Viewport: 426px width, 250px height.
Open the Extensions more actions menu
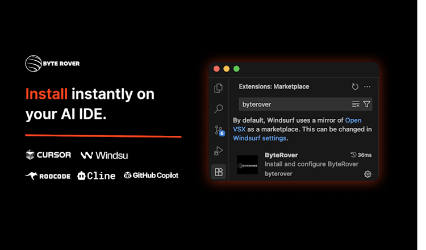pyautogui.click(x=367, y=87)
